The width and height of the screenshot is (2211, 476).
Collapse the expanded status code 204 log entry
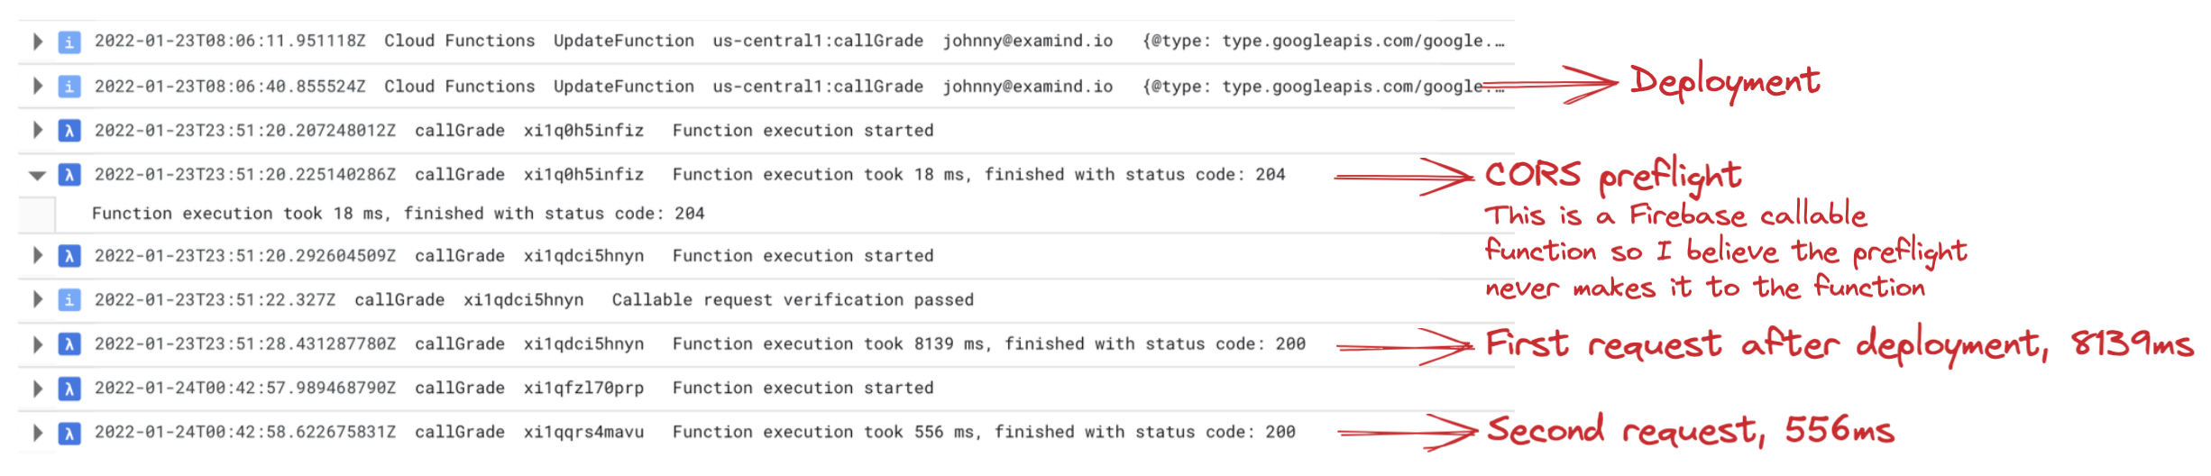pyautogui.click(x=37, y=175)
